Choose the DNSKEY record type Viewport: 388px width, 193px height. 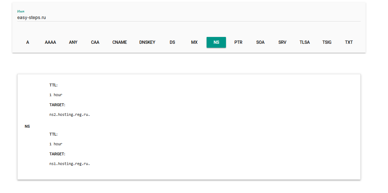click(147, 42)
